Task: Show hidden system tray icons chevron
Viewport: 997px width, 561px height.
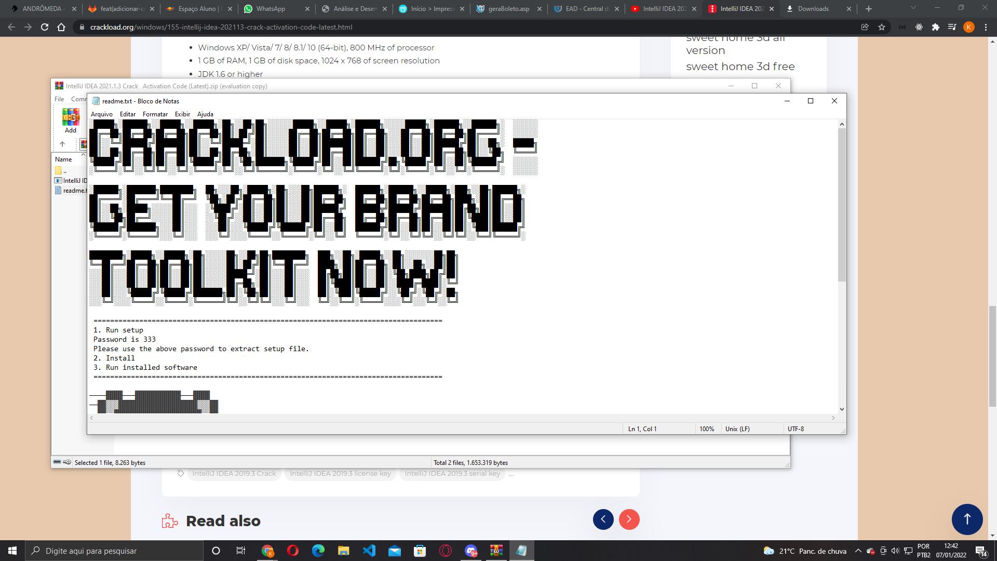Action: tap(858, 551)
